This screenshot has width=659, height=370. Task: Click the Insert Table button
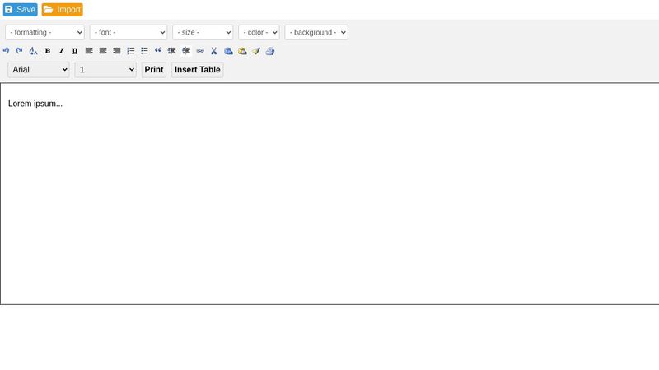click(x=198, y=70)
